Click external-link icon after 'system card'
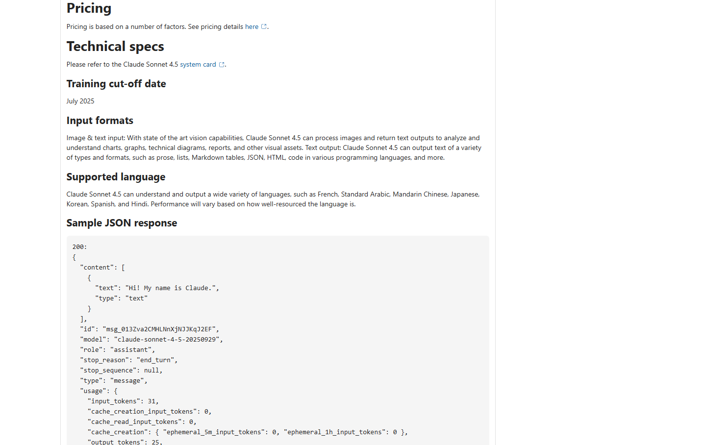707x445 pixels. coord(222,65)
